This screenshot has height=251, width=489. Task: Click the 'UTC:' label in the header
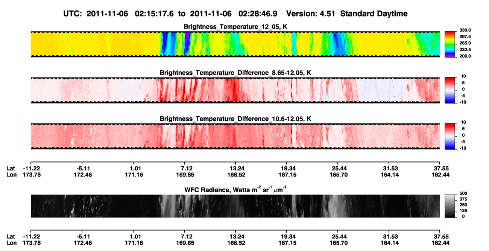(73, 14)
